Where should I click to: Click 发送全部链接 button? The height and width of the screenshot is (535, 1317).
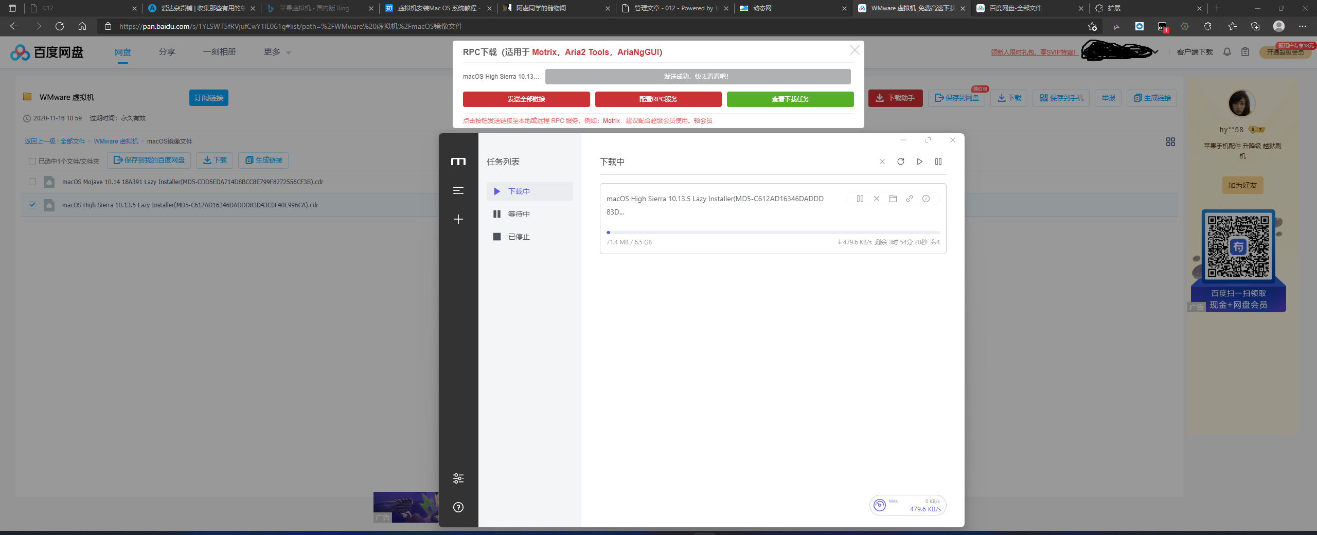point(526,99)
